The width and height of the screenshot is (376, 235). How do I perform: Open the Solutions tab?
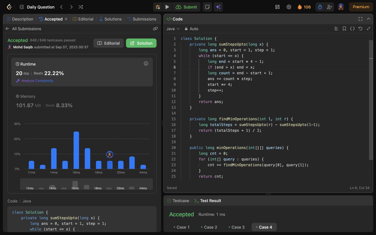(110, 19)
